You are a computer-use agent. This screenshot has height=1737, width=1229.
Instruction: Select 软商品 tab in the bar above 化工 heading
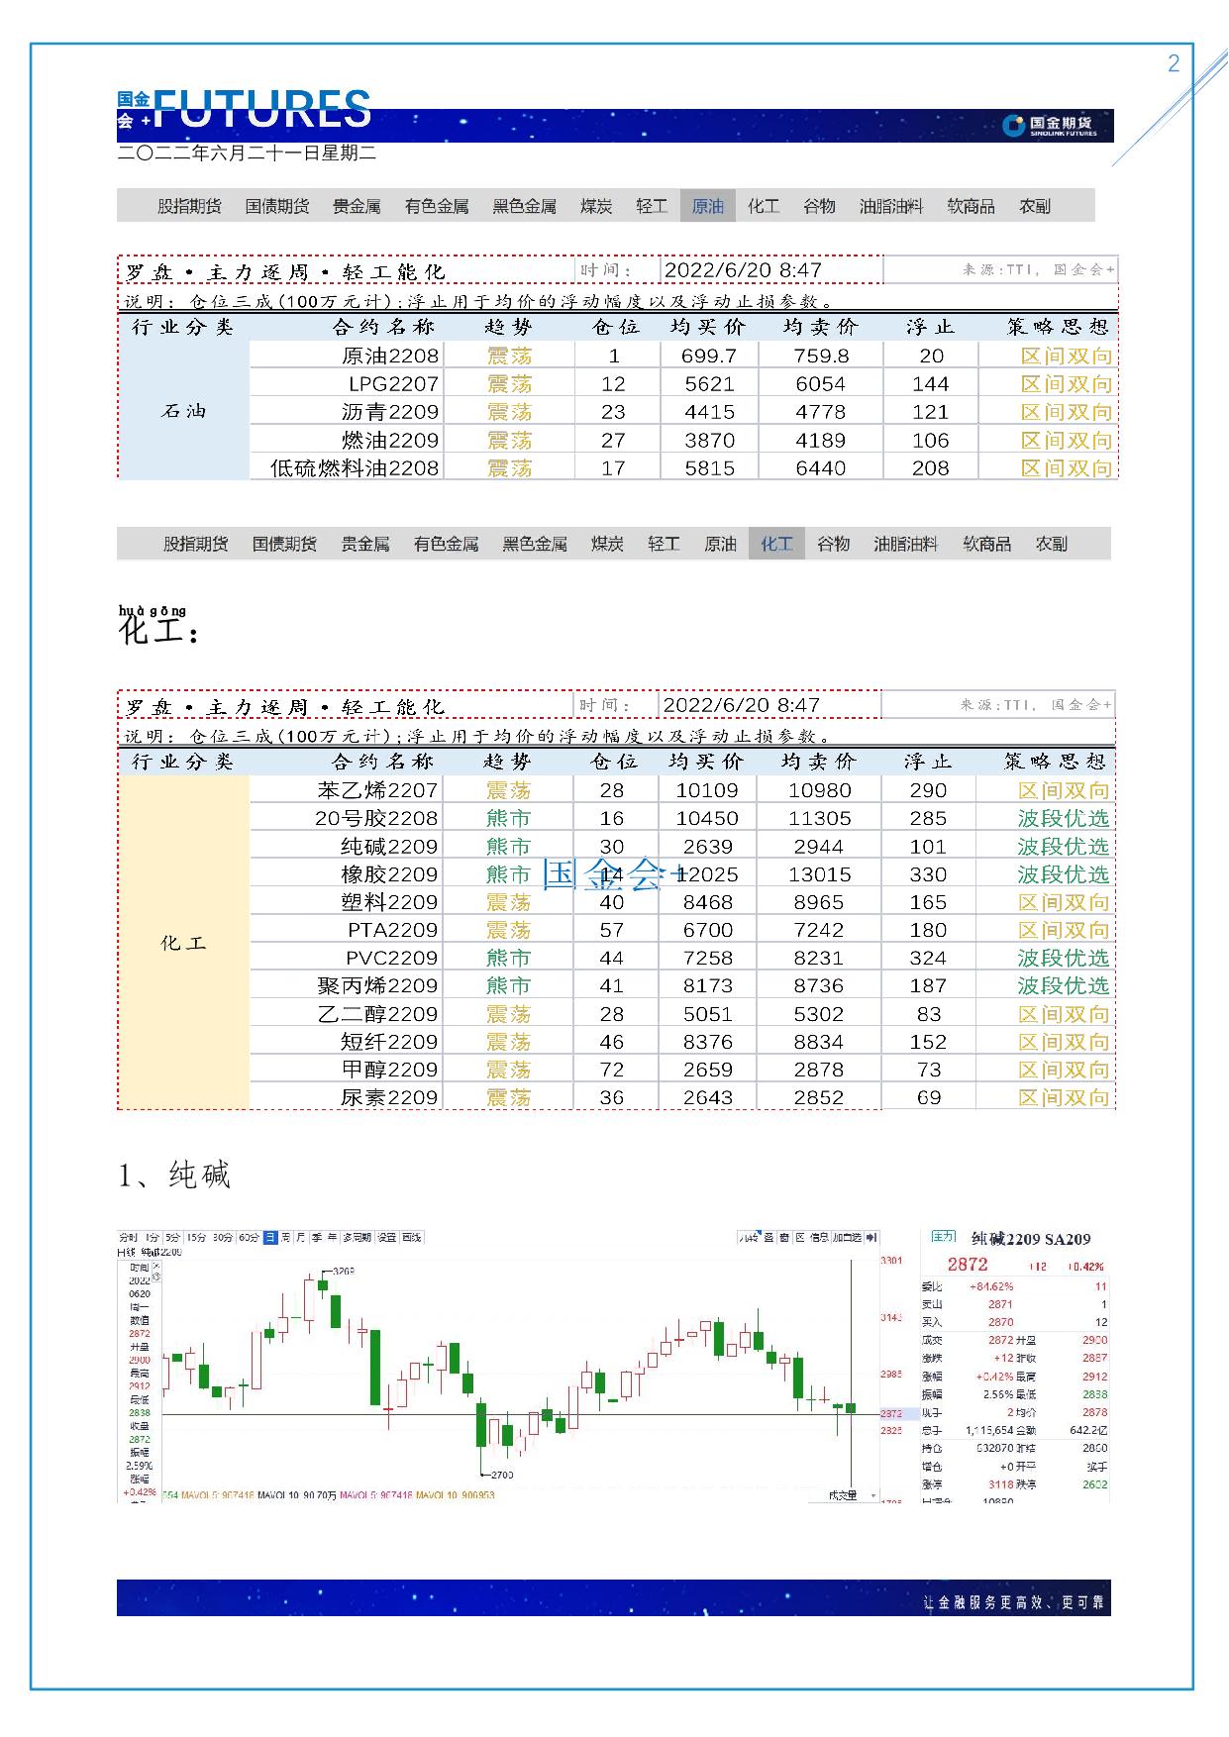pyautogui.click(x=987, y=544)
